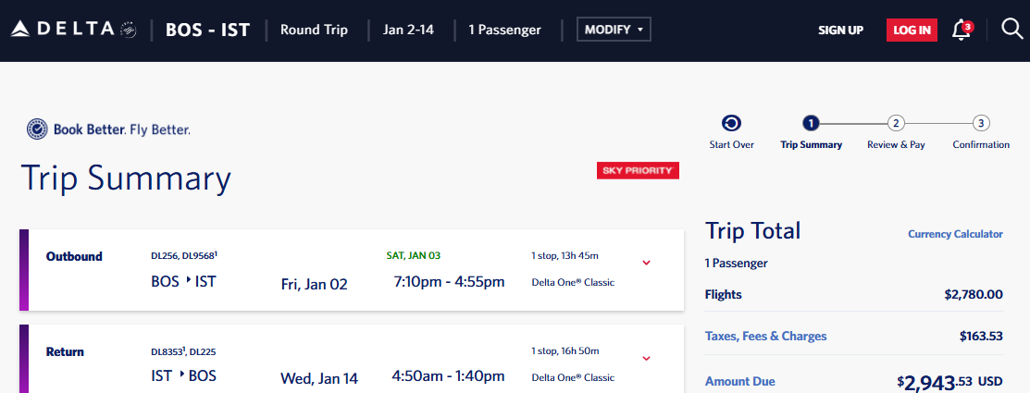Screen dimensions: 1030x393
Task: Click the Outbound BOS to IST flight card
Action: click(352, 270)
